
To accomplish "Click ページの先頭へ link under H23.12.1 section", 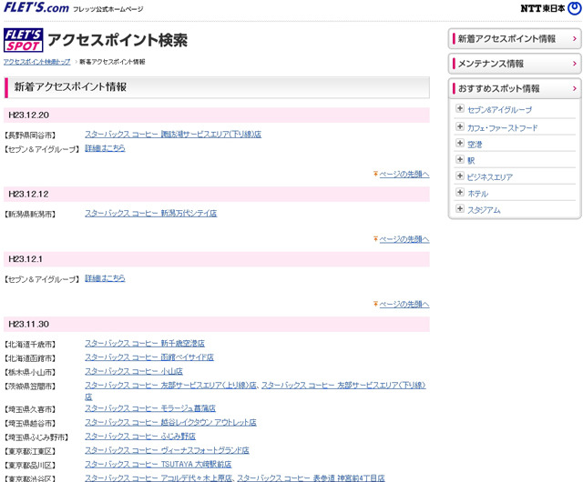I will [404, 304].
